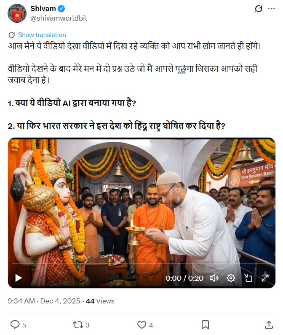
Task: Click the Show translation link
Action: click(x=42, y=35)
